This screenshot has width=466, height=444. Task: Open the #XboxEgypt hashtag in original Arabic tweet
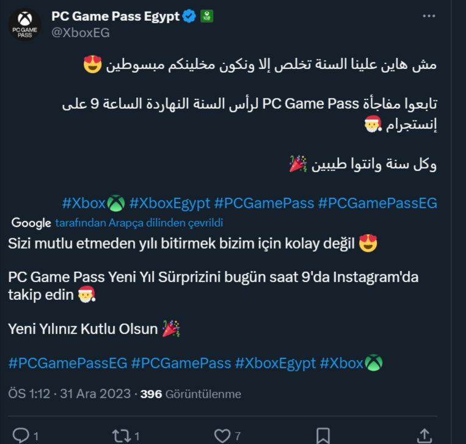(169, 203)
